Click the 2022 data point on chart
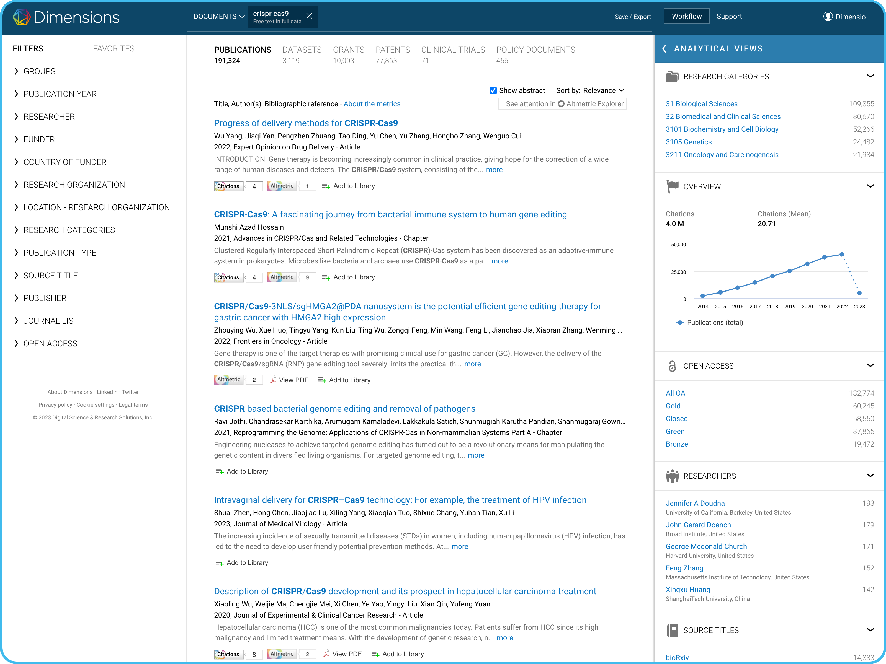 pyautogui.click(x=841, y=255)
